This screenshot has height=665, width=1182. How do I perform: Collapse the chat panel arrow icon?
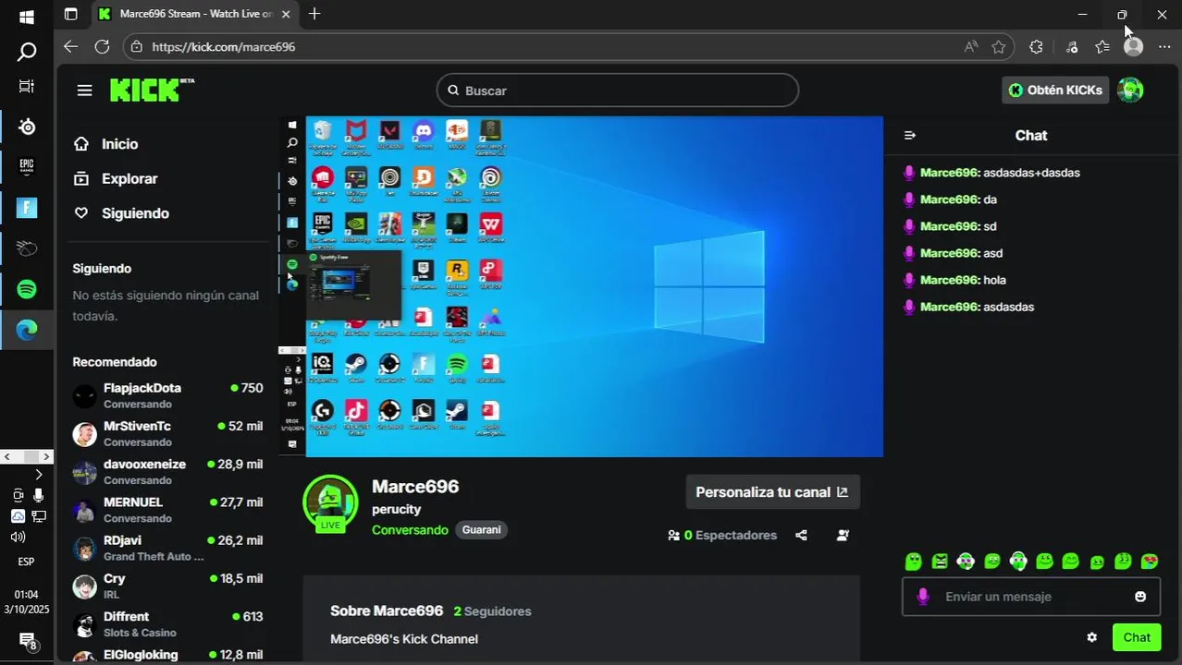pos(909,136)
